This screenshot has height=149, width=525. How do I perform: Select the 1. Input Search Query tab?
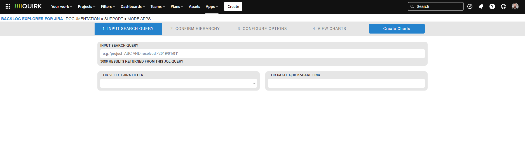[128, 29]
